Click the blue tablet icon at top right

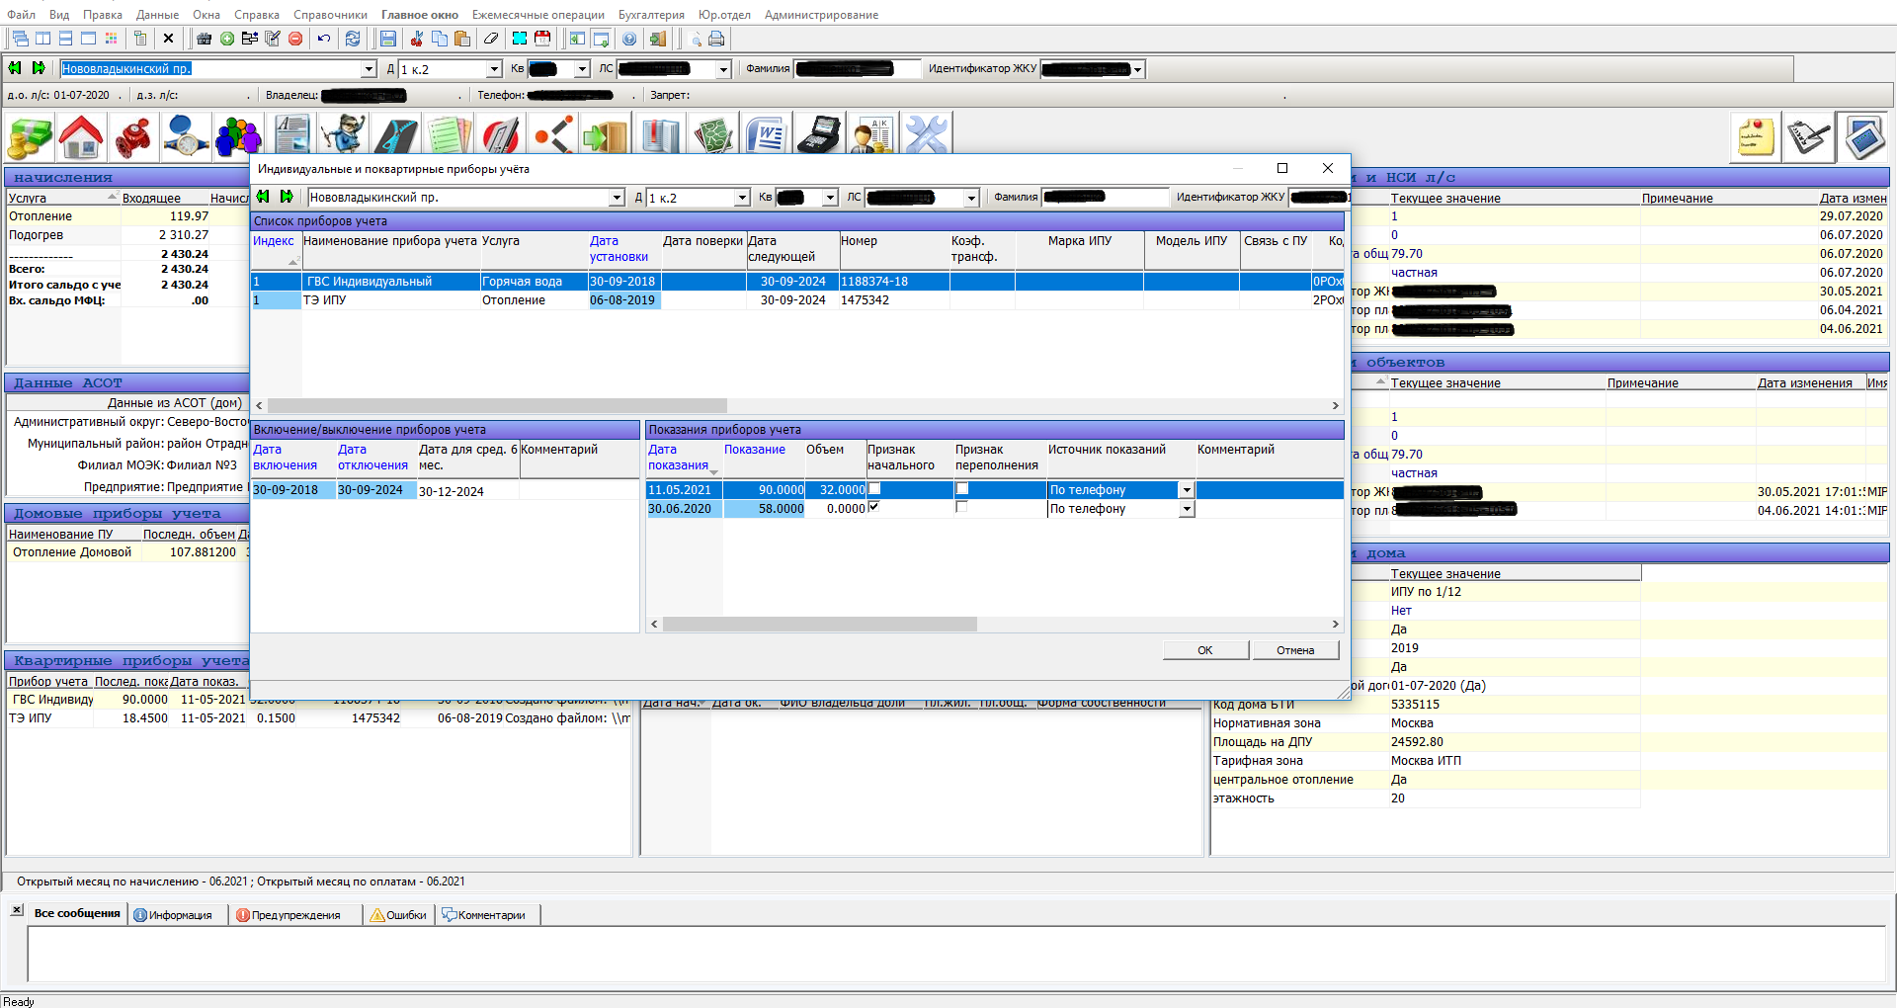(1862, 136)
